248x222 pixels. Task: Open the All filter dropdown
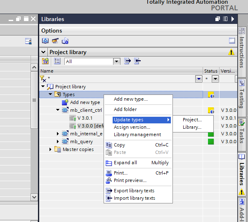click(117, 61)
